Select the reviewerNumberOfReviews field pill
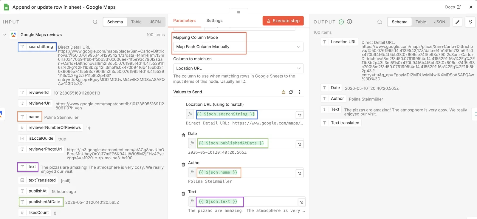477x219 pixels. 51,127
